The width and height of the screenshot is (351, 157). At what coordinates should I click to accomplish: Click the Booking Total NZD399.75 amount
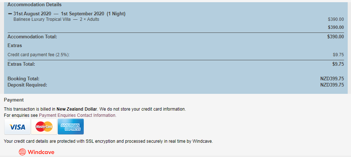[332, 79]
